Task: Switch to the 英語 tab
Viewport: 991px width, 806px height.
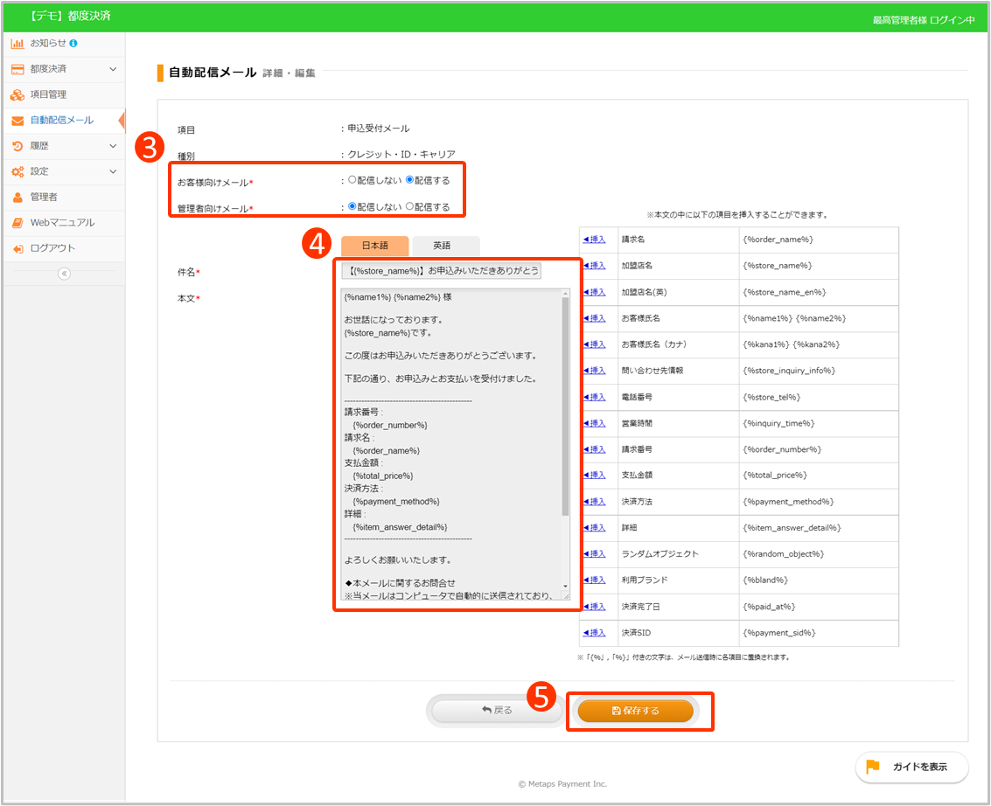Action: 446,247
